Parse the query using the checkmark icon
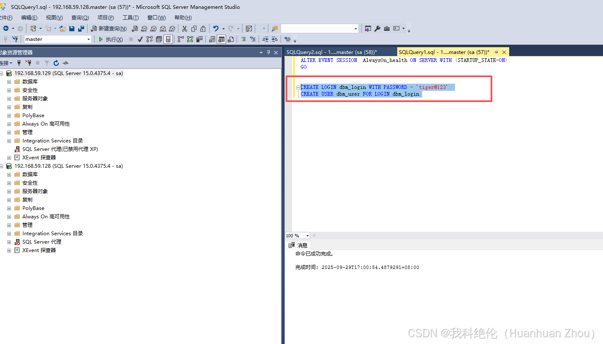 pyautogui.click(x=140, y=38)
